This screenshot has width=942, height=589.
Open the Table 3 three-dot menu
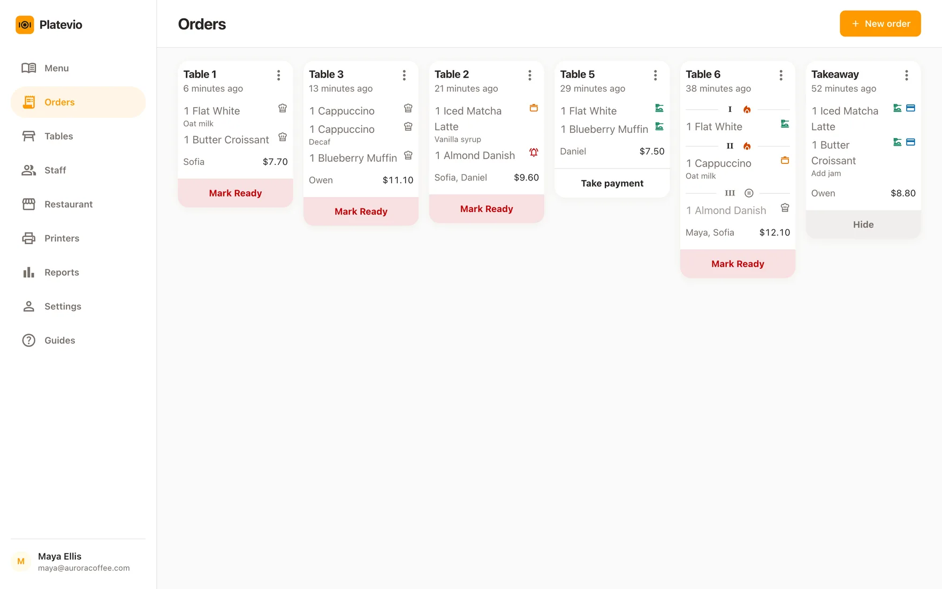point(405,75)
